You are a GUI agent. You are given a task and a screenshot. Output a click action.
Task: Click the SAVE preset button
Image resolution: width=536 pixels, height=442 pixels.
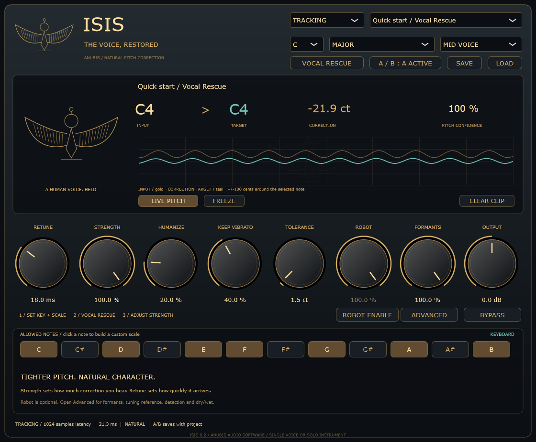(x=464, y=63)
